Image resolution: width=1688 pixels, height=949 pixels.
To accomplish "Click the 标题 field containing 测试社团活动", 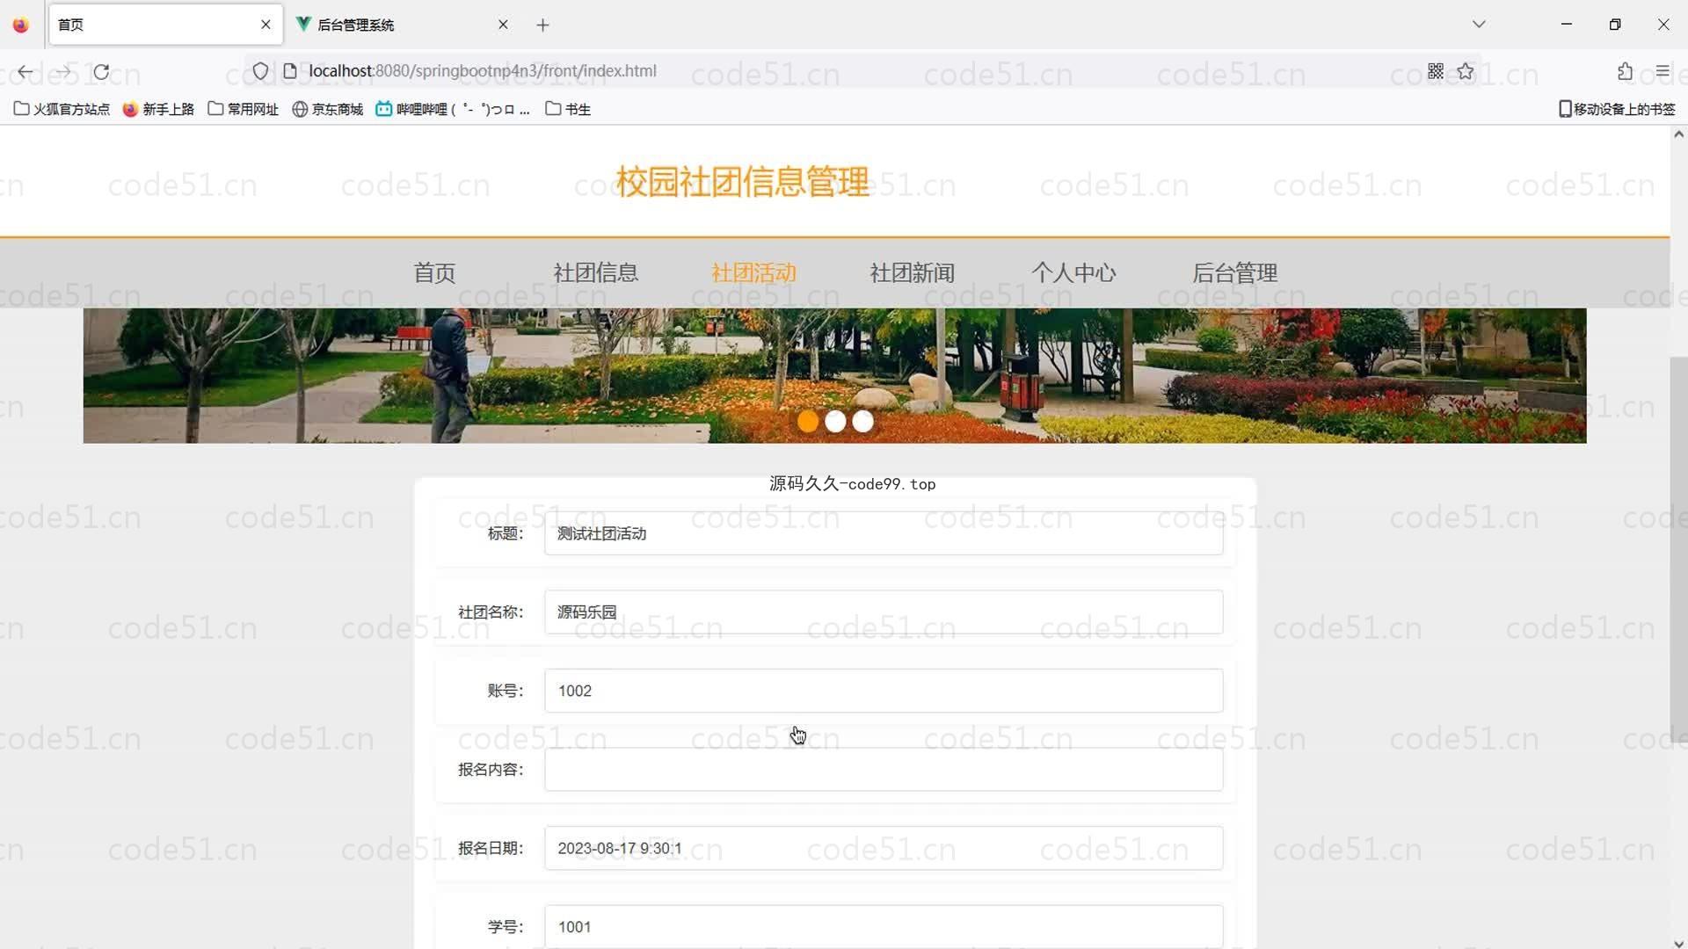I will pos(884,533).
